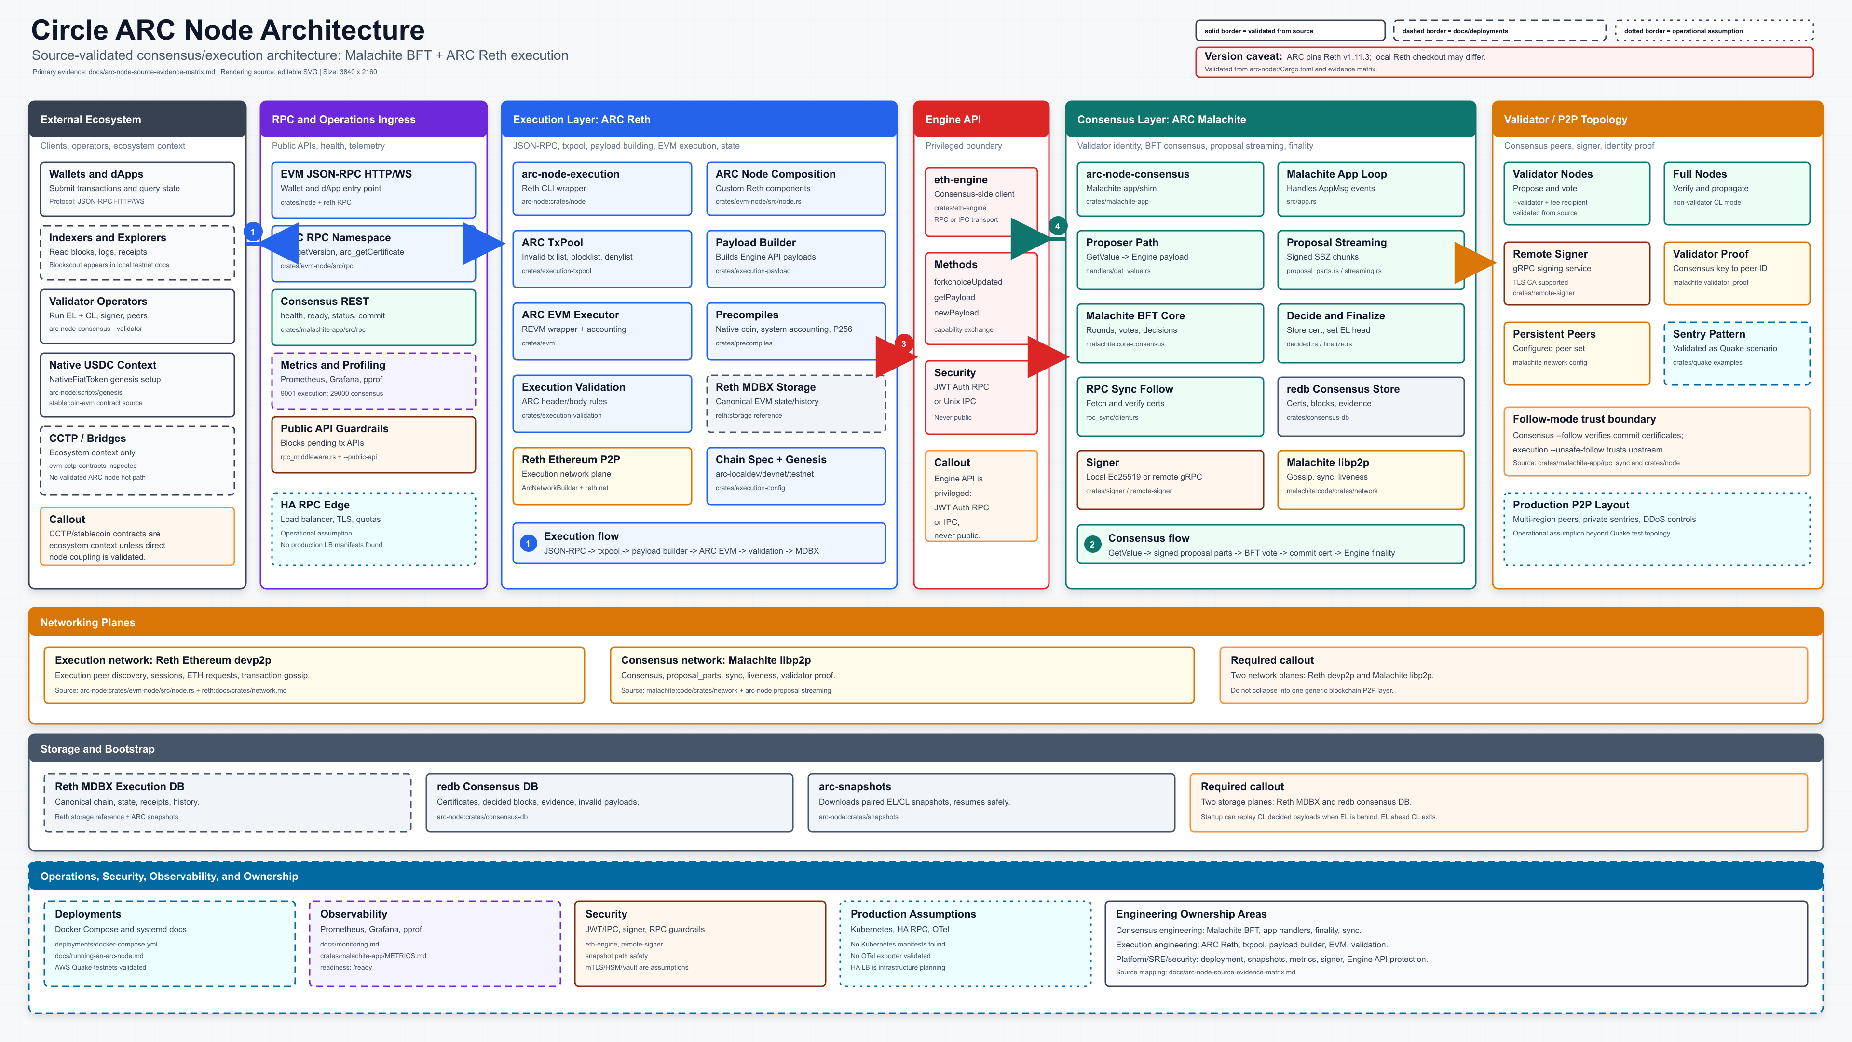Open the Metrics and Profiling card
1852x1042 pixels.
[x=374, y=381]
